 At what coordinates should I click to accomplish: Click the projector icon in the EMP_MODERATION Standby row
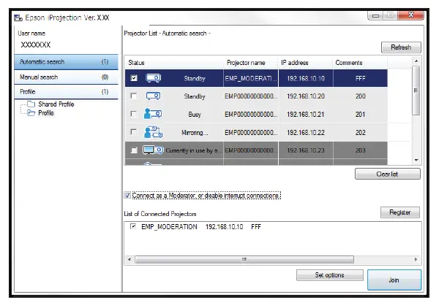pos(154,78)
